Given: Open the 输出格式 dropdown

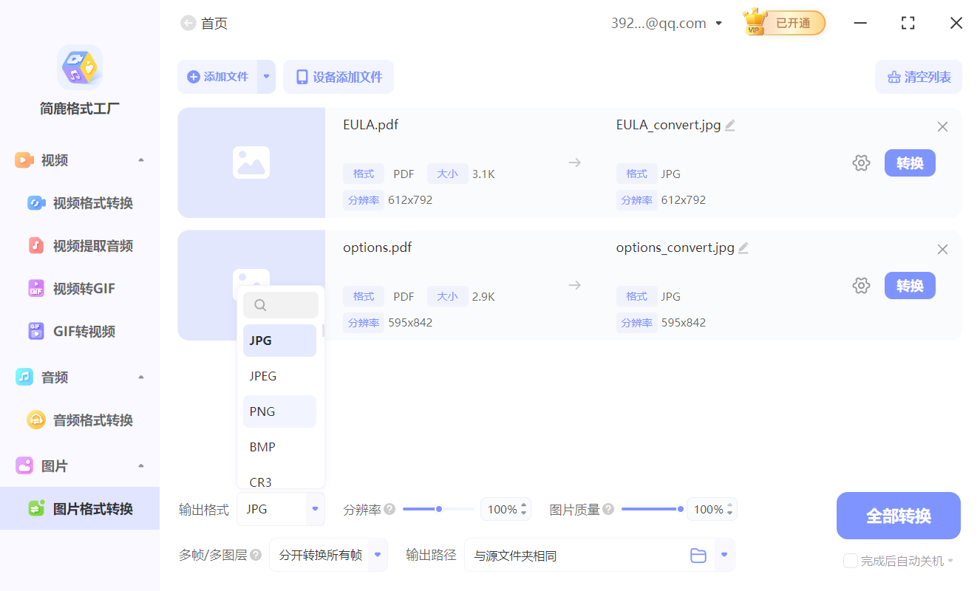Looking at the screenshot, I should point(316,509).
